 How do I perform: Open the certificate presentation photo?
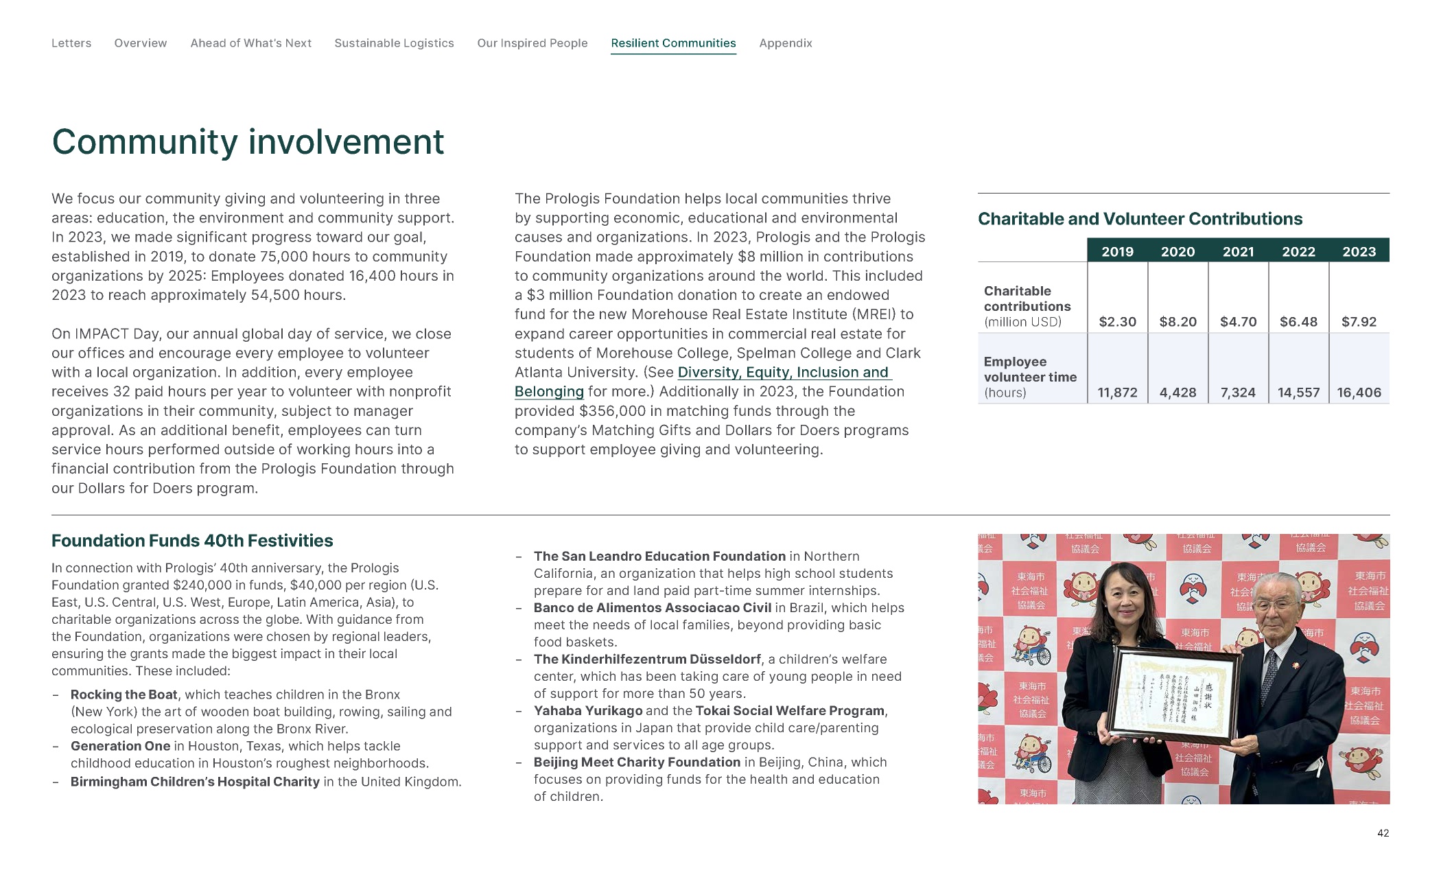click(x=1184, y=669)
